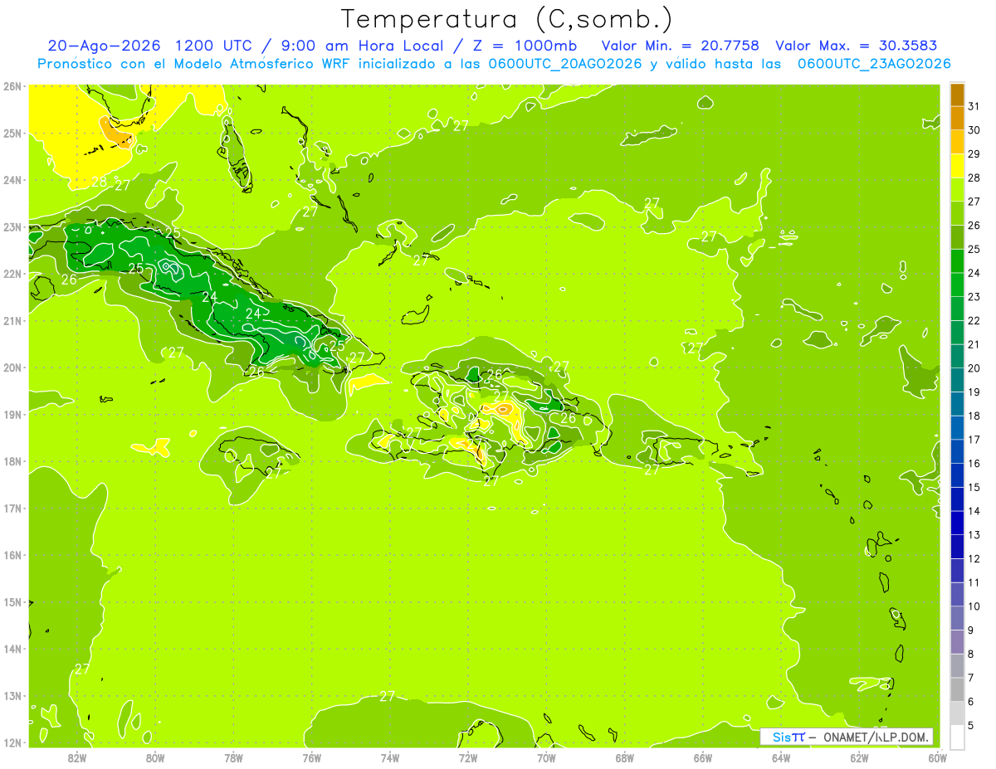Screen dimensions: 996x769
Task: Pick the yellow swatch between legend 28 and 29
Action: click(957, 167)
